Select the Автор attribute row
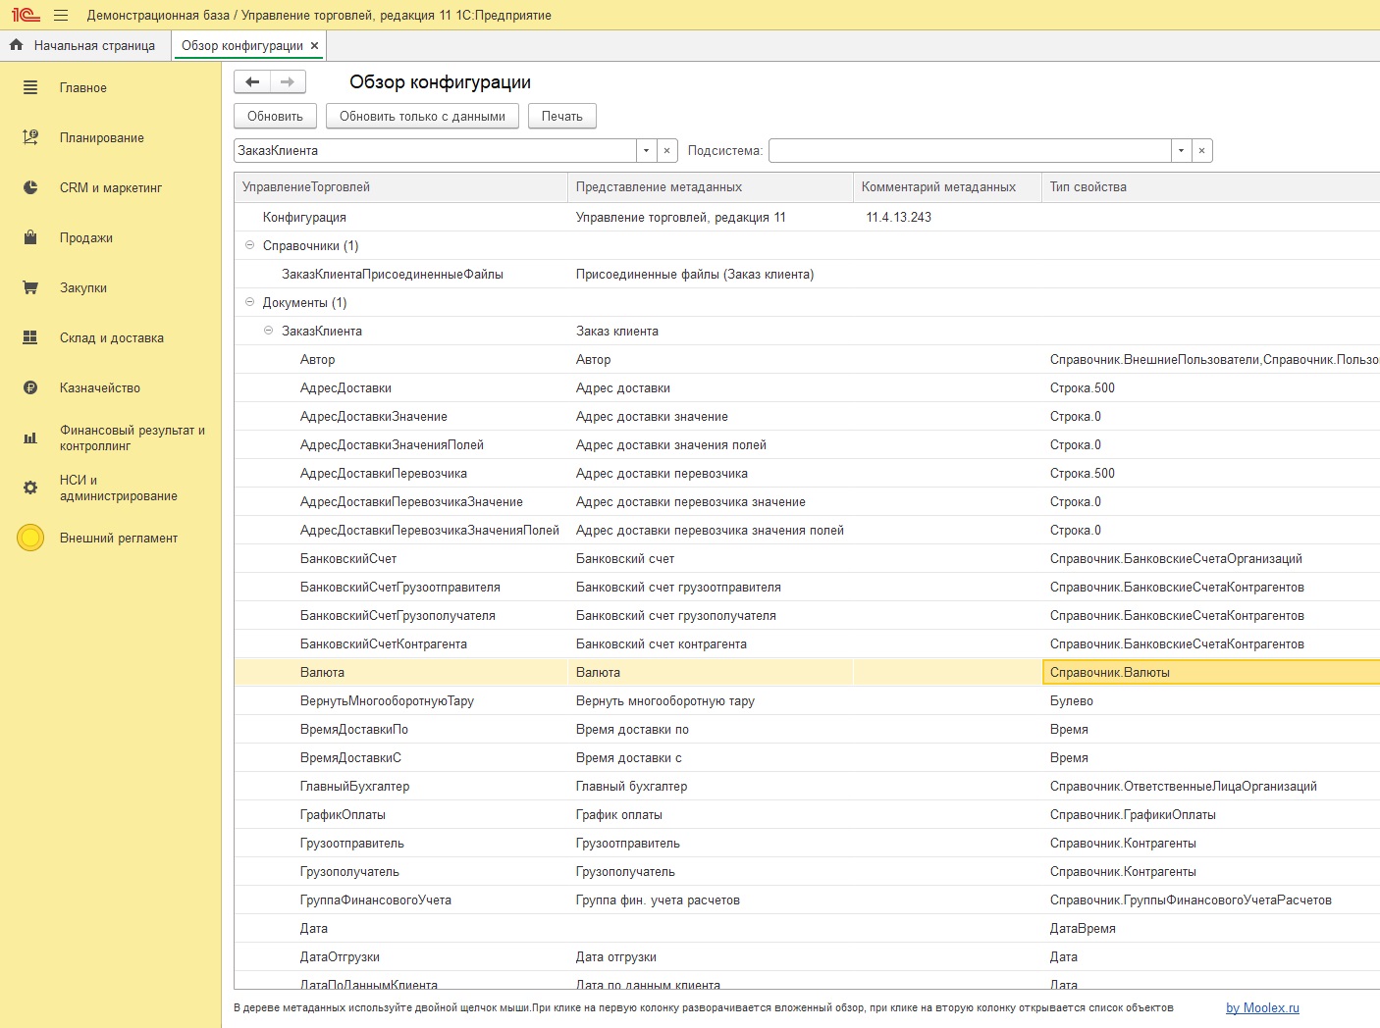This screenshot has width=1380, height=1028. (x=807, y=359)
